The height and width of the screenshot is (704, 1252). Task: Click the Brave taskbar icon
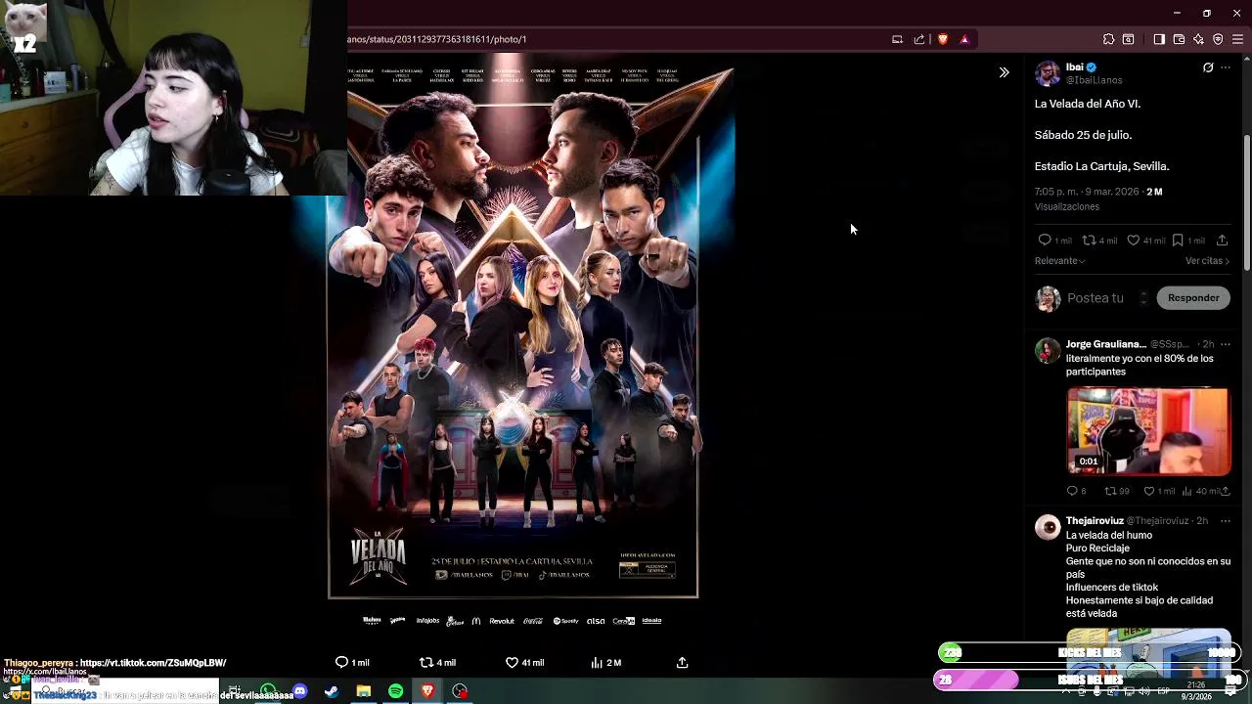(x=427, y=691)
